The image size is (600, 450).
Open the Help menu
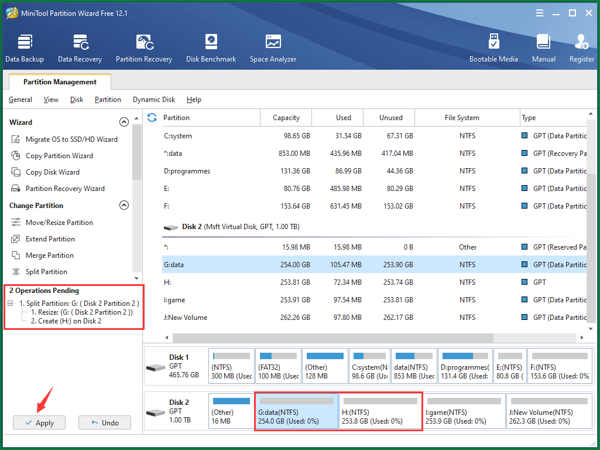pos(194,100)
